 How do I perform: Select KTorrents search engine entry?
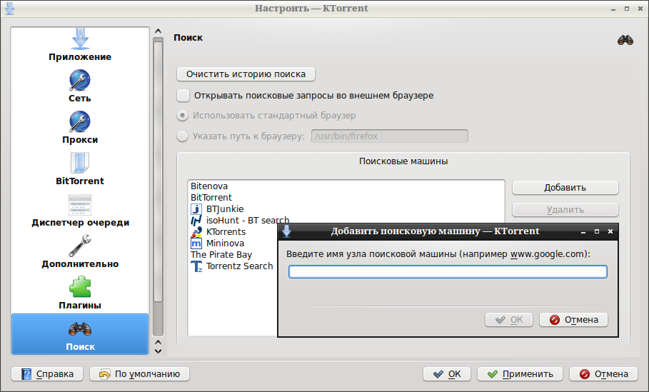pyautogui.click(x=218, y=232)
